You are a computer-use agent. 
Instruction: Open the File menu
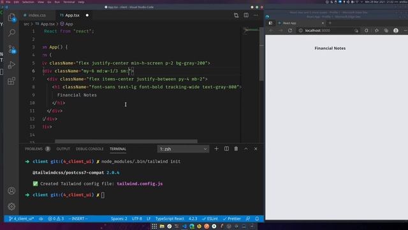(8, 2)
